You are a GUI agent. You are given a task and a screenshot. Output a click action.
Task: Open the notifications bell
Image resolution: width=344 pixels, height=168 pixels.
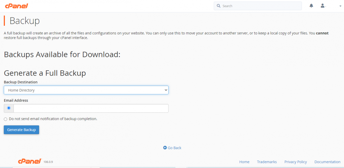tap(311, 6)
